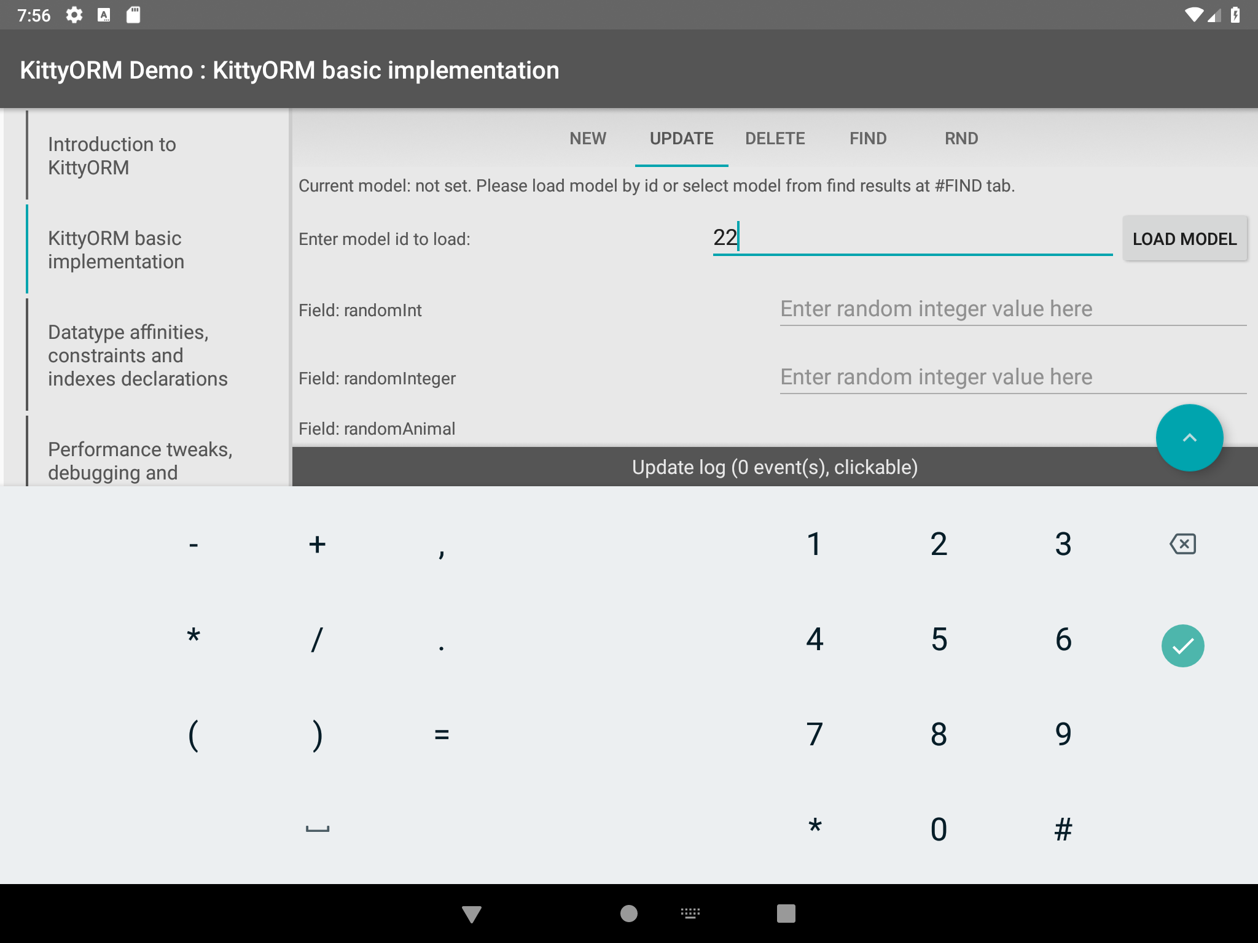The image size is (1258, 943).
Task: Tap the Android back navigation button
Action: (x=471, y=914)
